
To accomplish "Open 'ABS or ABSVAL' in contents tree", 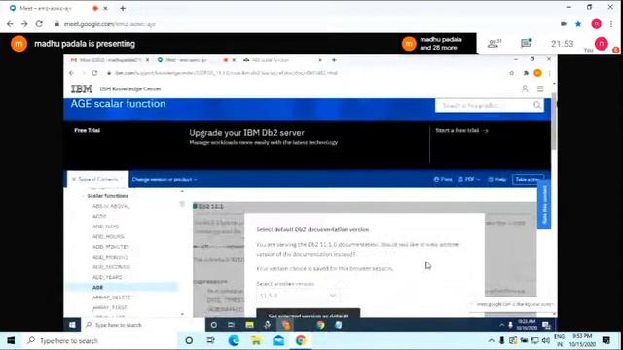I will pyautogui.click(x=111, y=206).
